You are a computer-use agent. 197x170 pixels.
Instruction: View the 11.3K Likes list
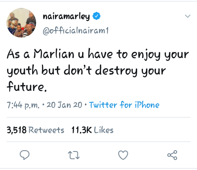click(92, 130)
